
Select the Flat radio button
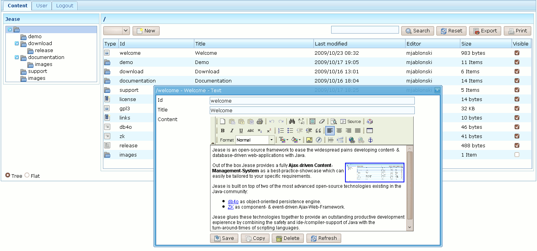[x=27, y=175]
